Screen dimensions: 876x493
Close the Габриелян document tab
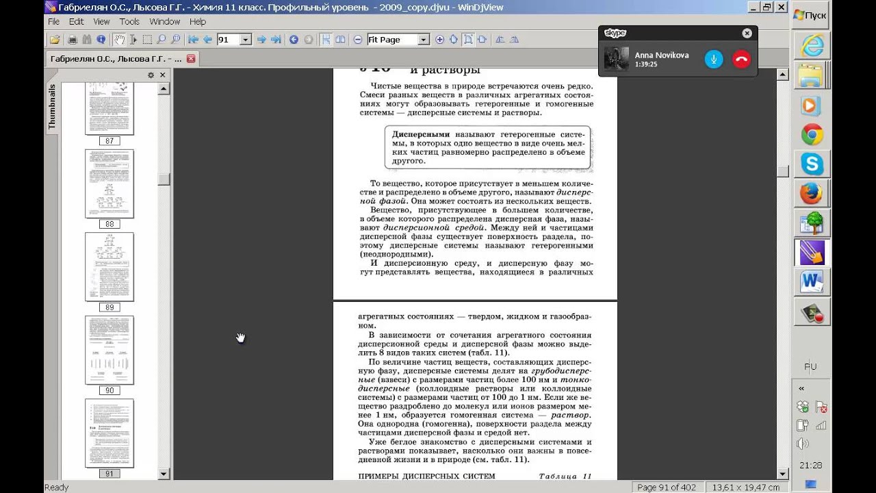click(191, 59)
